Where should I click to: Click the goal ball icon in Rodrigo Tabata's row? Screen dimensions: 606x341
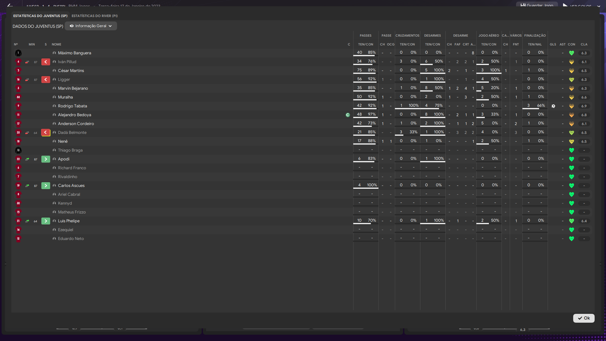(x=553, y=106)
